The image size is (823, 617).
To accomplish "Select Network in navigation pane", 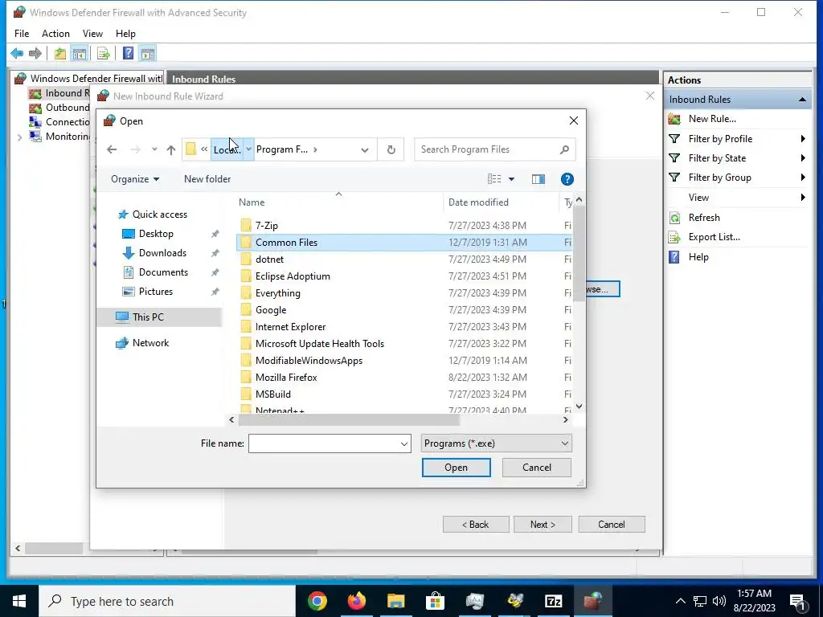I will click(x=150, y=343).
